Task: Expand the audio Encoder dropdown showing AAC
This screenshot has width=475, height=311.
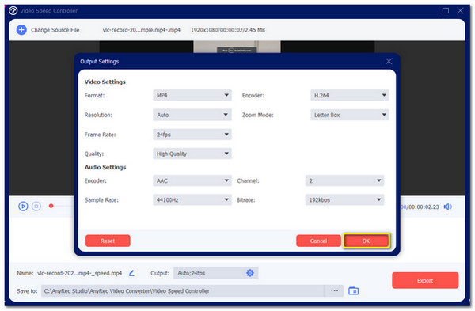Action: coord(192,180)
